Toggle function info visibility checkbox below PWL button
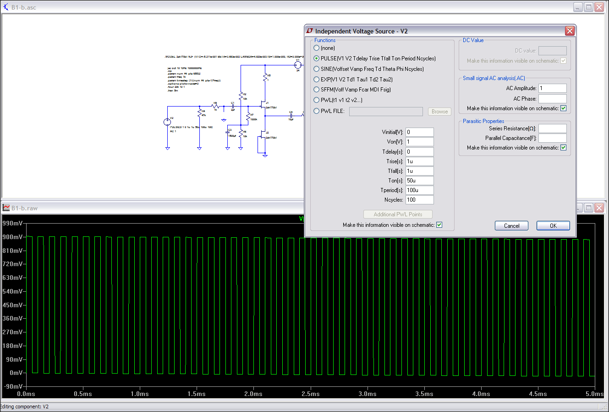The height and width of the screenshot is (412, 609). click(439, 225)
